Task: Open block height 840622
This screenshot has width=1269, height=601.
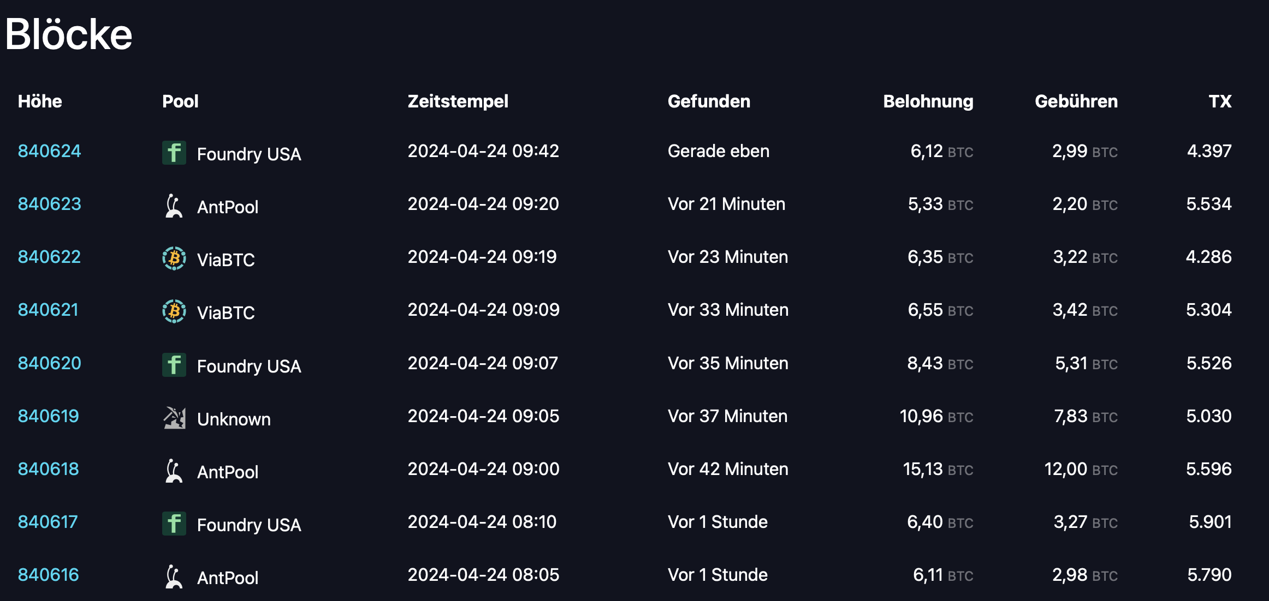Action: click(49, 257)
